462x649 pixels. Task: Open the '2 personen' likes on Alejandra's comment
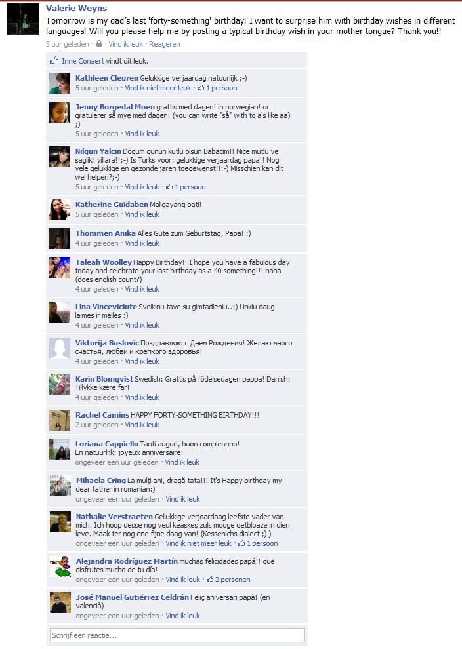[x=228, y=580]
